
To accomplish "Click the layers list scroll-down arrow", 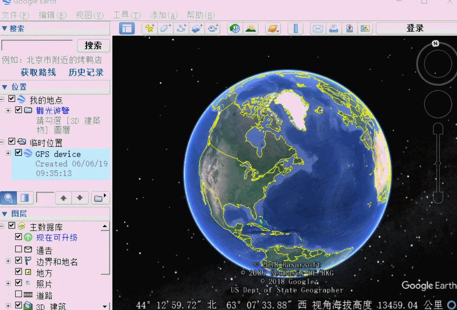I will pyautogui.click(x=105, y=306).
